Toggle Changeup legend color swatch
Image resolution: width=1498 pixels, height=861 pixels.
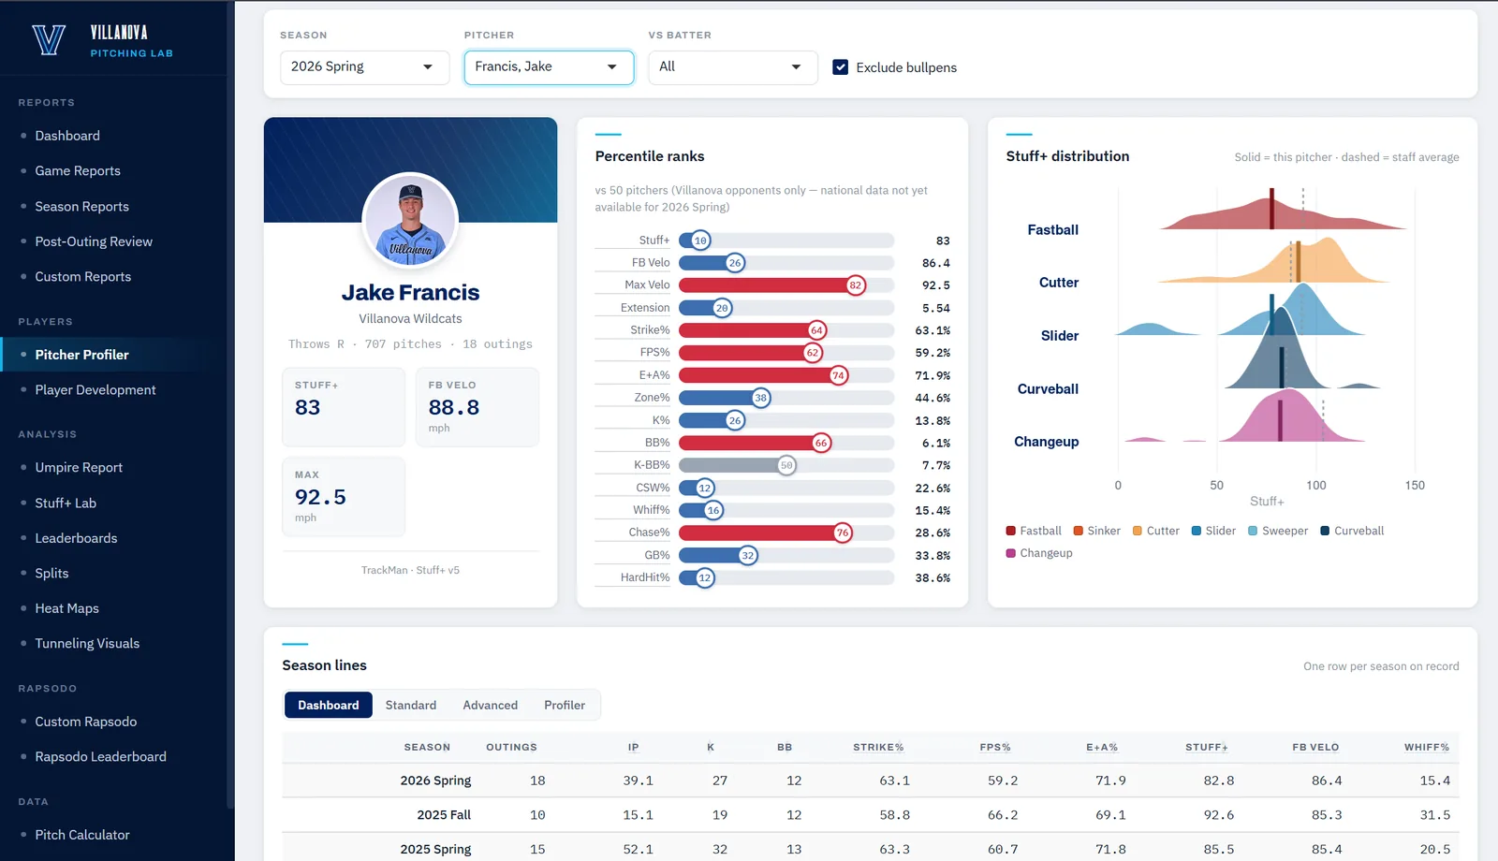coord(1011,553)
